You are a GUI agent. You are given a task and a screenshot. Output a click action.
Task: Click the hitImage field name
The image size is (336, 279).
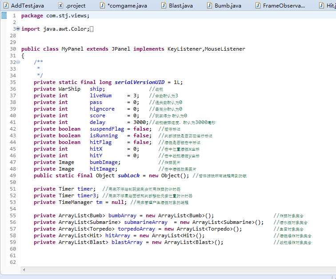pos(102,169)
